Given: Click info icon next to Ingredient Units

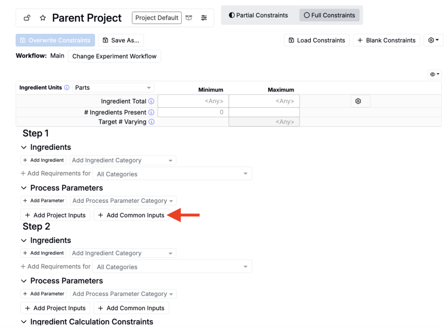Looking at the screenshot, I should (67, 87).
